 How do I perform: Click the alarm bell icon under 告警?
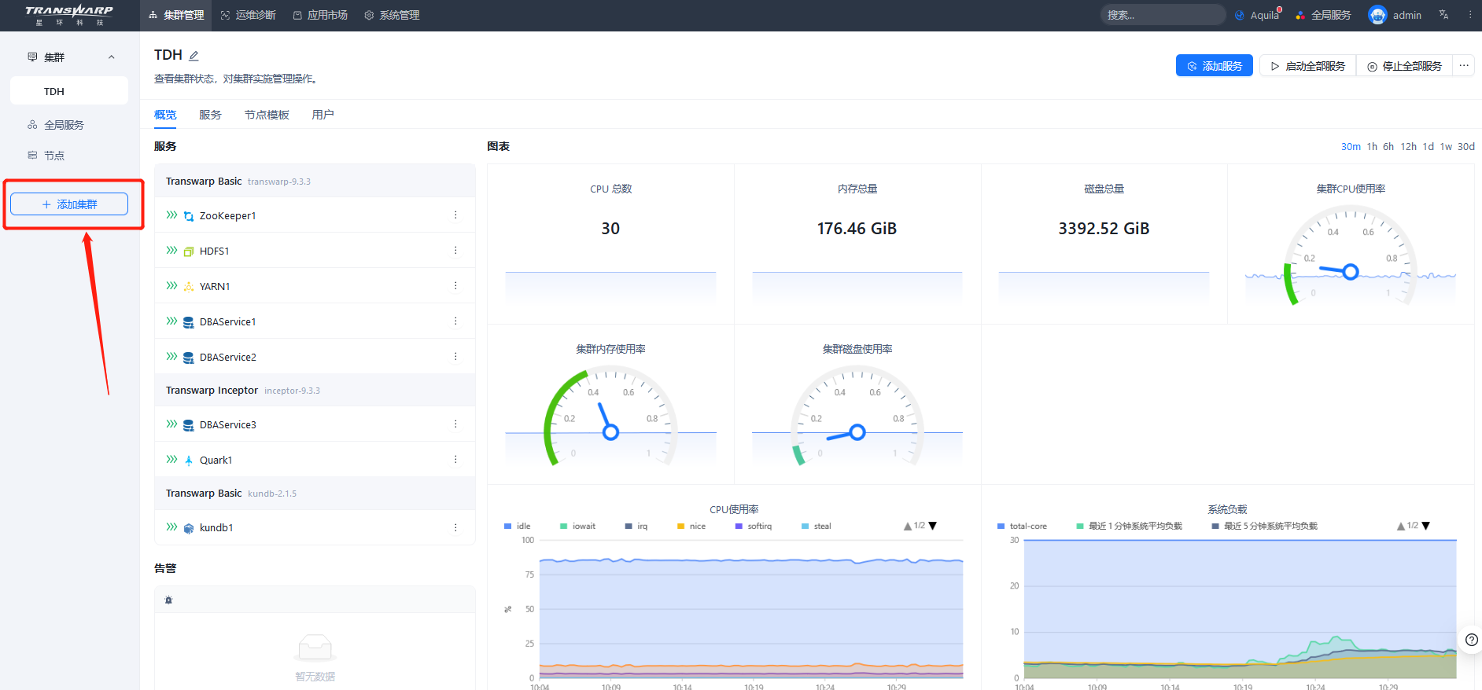[168, 600]
